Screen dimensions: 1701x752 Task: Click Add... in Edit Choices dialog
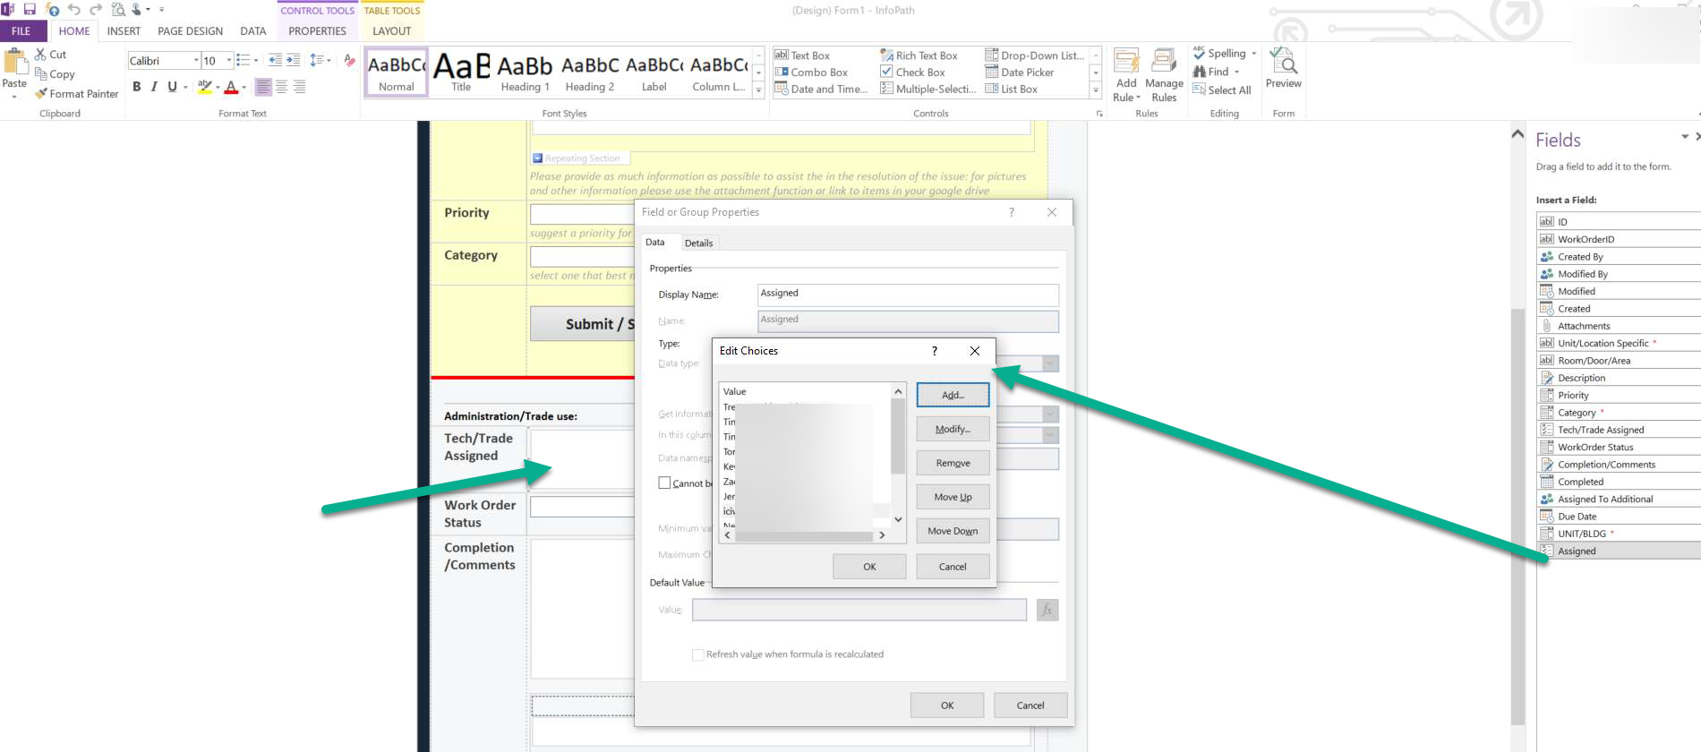tap(953, 395)
